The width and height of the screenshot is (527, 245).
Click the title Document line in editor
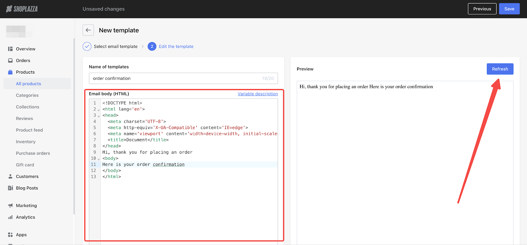coord(138,140)
